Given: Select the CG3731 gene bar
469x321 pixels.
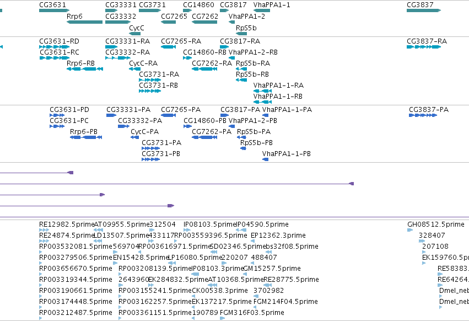Looking at the screenshot, I should pos(150,10).
